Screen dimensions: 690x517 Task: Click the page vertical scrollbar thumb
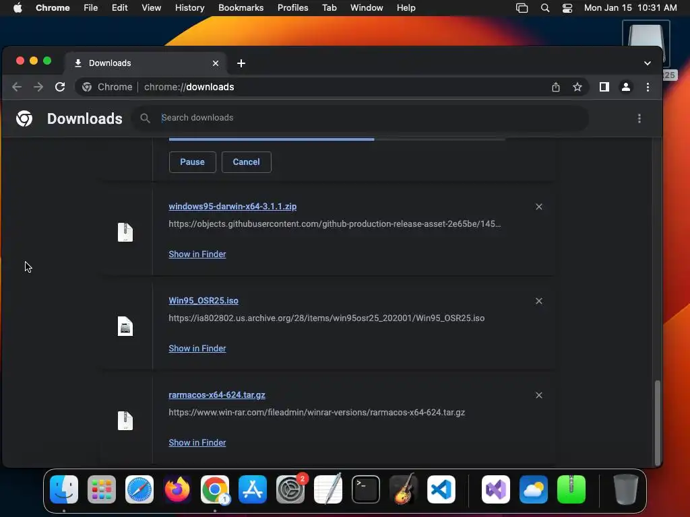point(658,422)
